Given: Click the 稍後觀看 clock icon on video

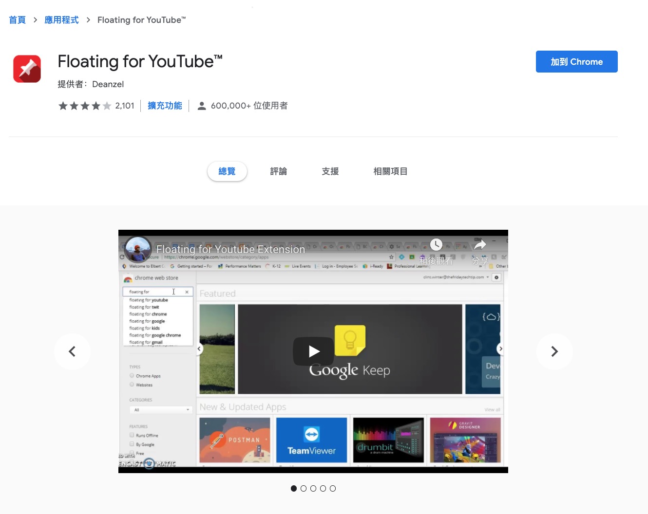Looking at the screenshot, I should [436, 245].
